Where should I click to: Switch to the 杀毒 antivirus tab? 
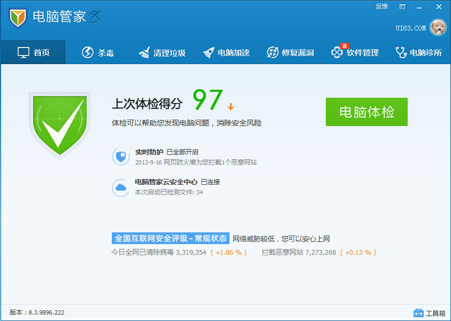click(98, 52)
